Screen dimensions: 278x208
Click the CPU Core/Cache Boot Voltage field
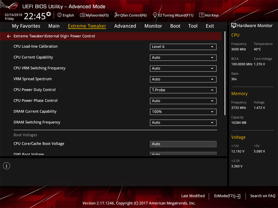coord(183,144)
